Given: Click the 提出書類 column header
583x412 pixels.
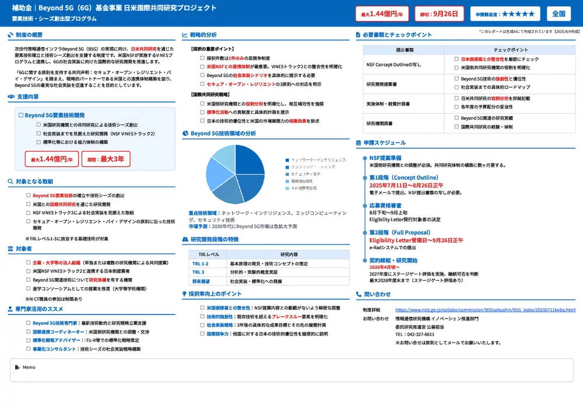Looking at the screenshot, I should pyautogui.click(x=403, y=50).
